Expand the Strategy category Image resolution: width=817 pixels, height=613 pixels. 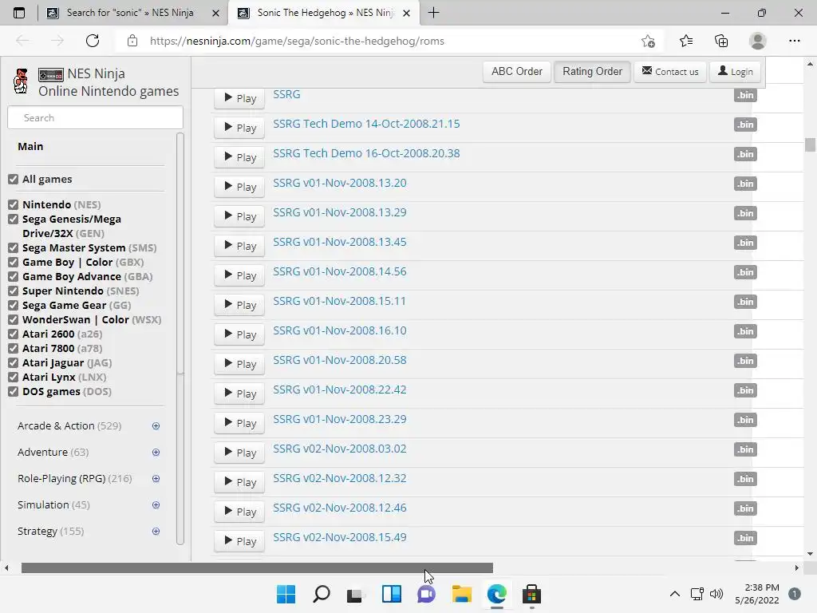pyautogui.click(x=156, y=531)
